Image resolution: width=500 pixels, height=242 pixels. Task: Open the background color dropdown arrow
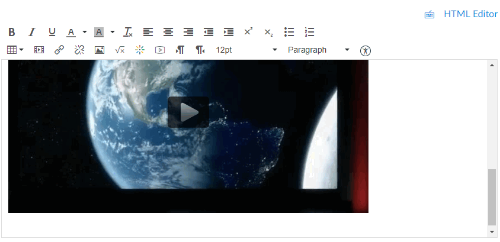click(113, 32)
